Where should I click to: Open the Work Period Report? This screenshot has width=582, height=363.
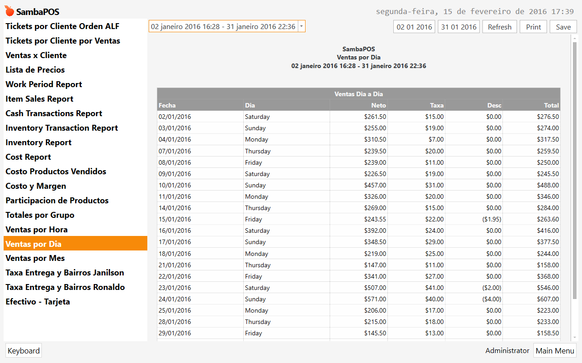point(44,84)
